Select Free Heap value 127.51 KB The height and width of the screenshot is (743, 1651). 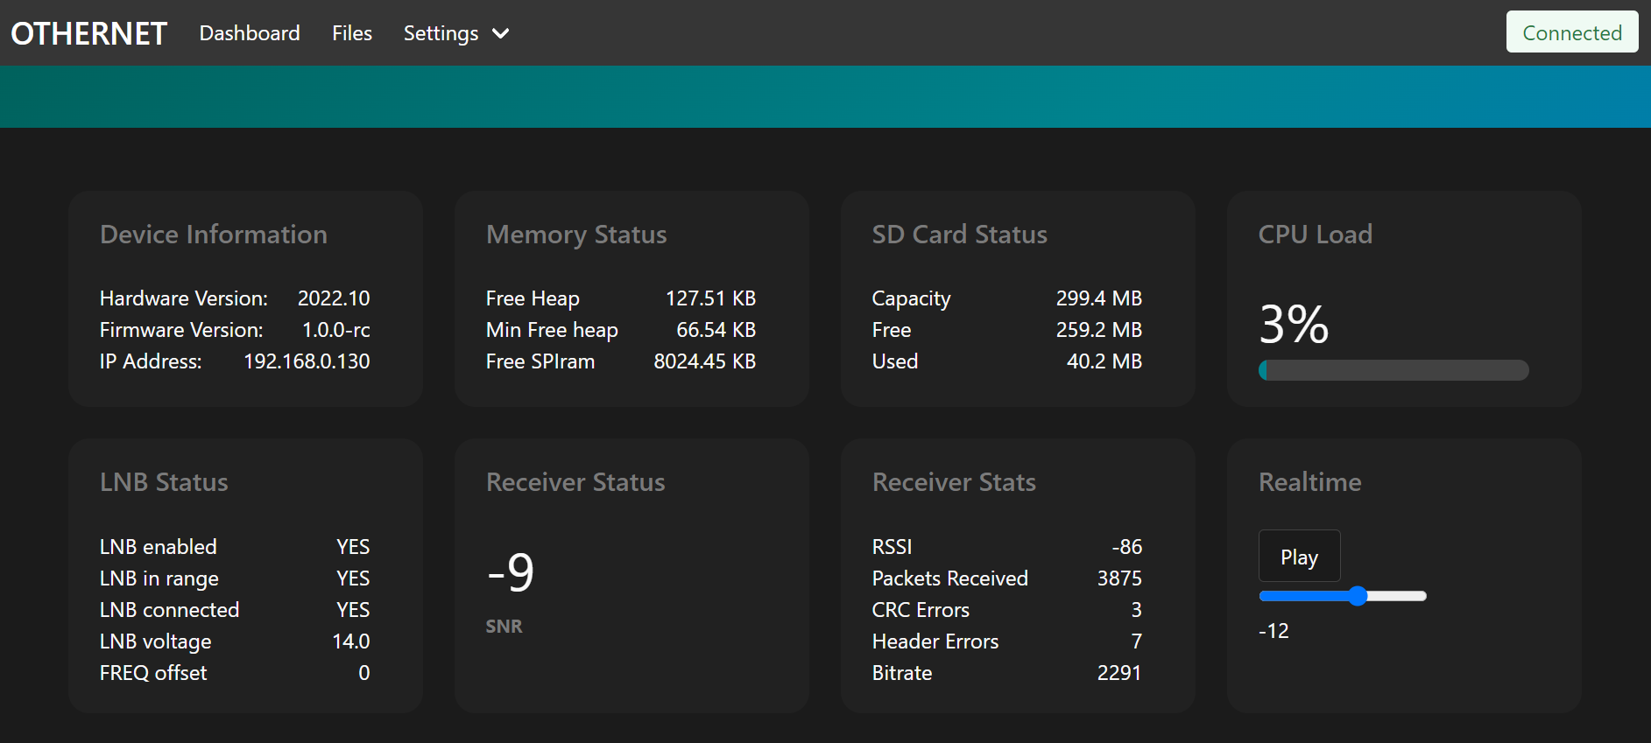(x=710, y=298)
